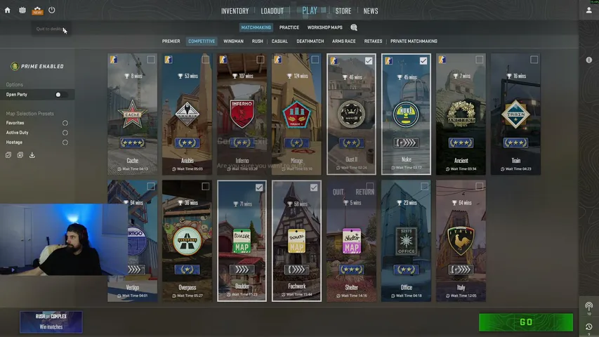Click the Ancient wreath emblem

tap(461, 114)
